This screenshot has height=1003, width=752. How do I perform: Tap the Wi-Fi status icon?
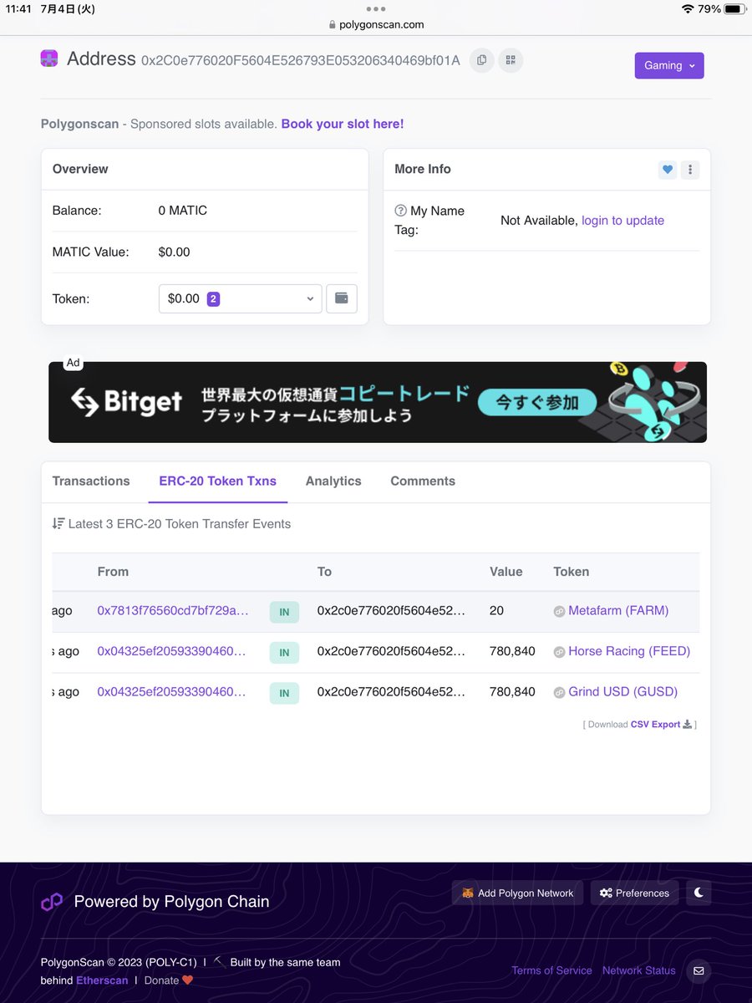pyautogui.click(x=688, y=8)
